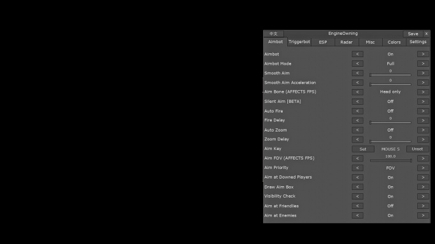
Task: Decrease Zoom Delay with left arrow
Action: (x=357, y=139)
